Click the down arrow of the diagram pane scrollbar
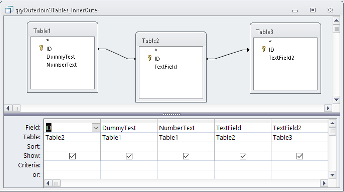 click(x=336, y=100)
